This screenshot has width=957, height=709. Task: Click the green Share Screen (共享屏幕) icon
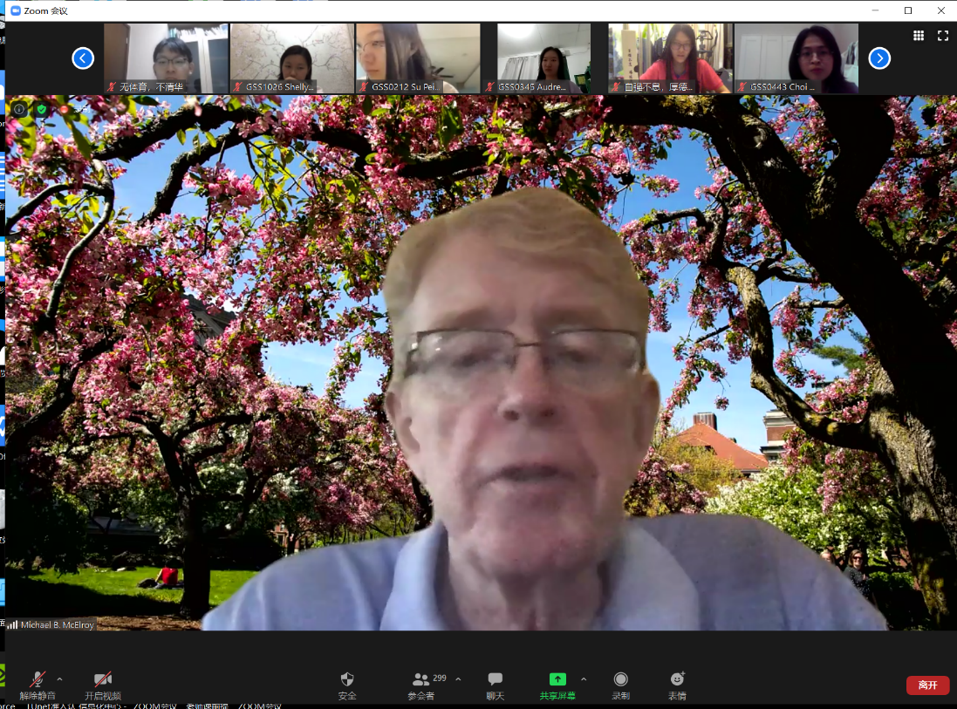[x=557, y=679]
